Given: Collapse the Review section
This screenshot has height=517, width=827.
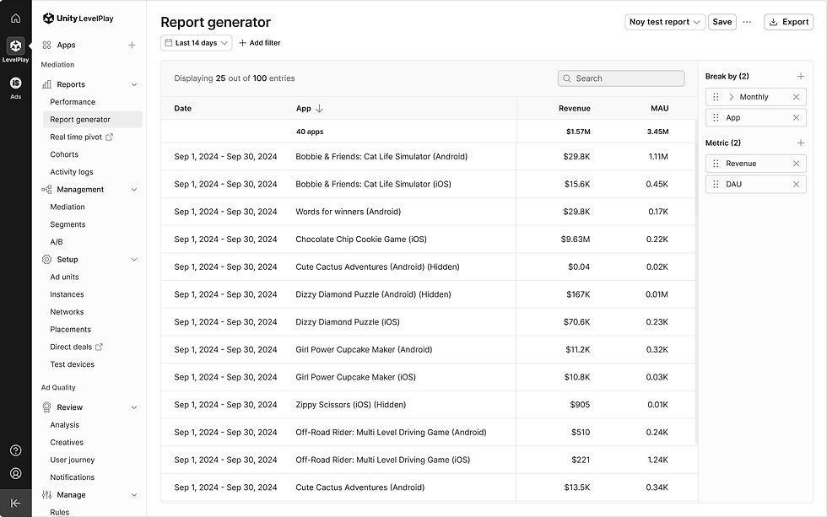Looking at the screenshot, I should click(134, 407).
